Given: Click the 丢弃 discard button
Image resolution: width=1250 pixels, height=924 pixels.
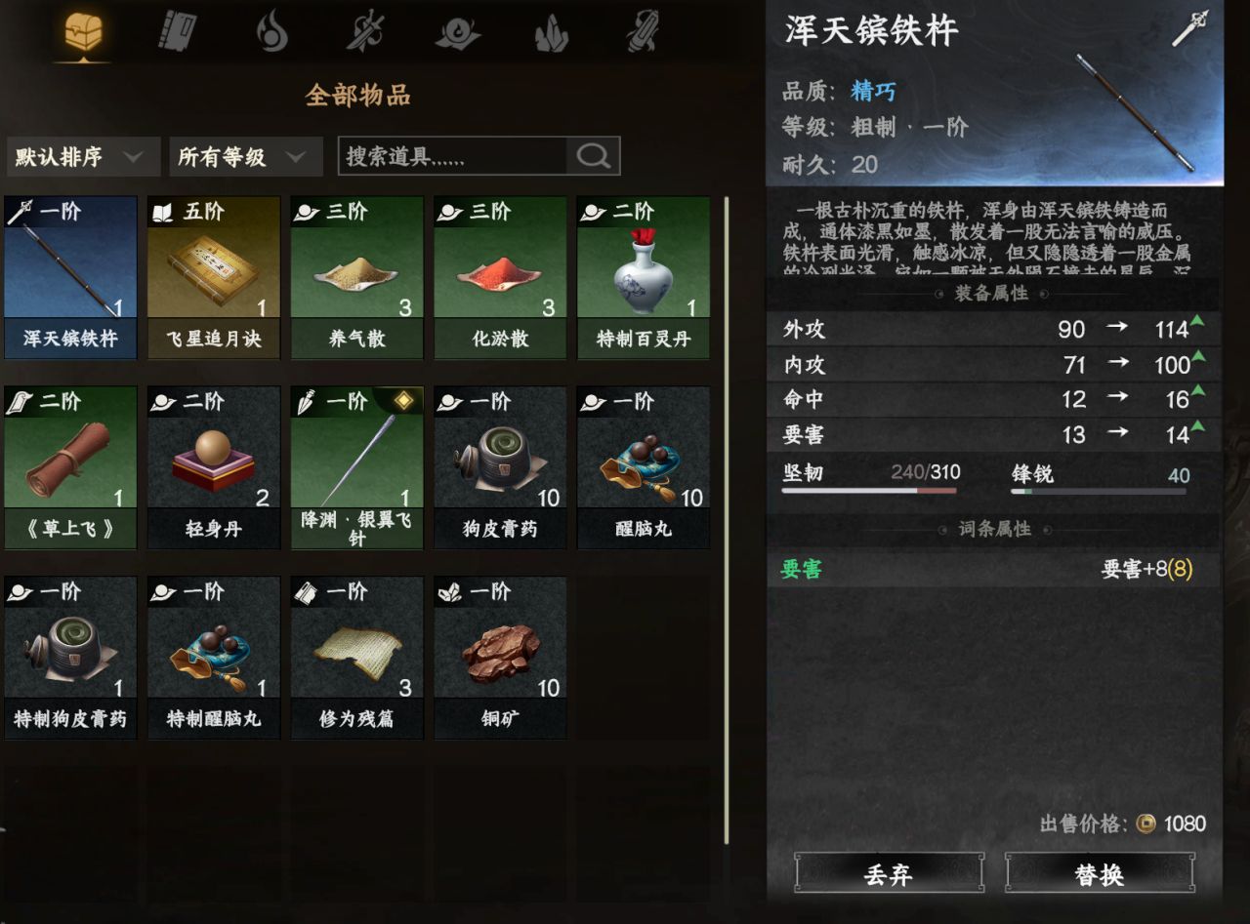Looking at the screenshot, I should tap(889, 873).
